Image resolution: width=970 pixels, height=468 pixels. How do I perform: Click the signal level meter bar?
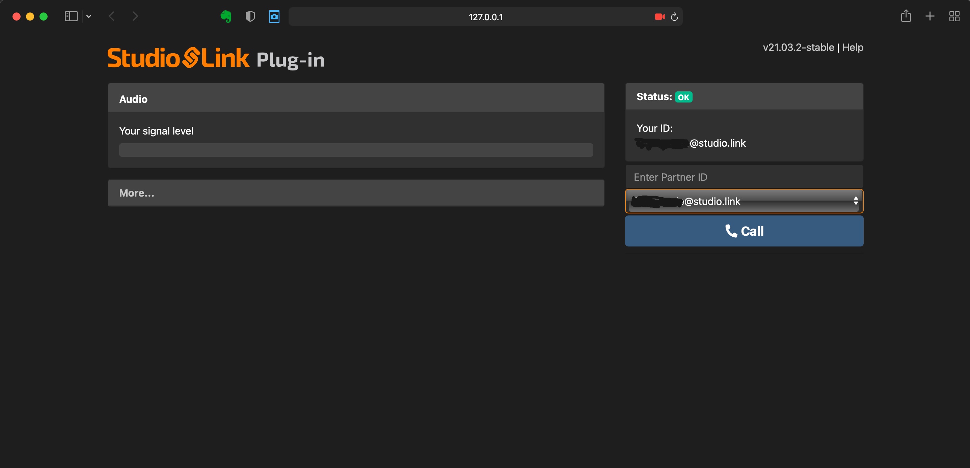(356, 150)
